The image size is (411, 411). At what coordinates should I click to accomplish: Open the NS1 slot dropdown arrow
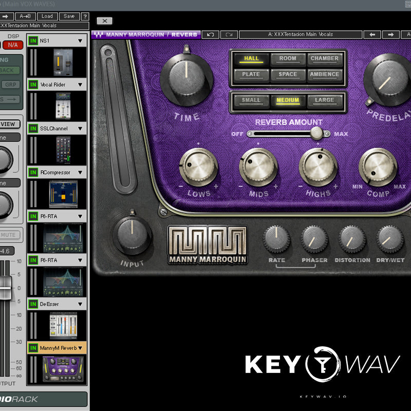[x=80, y=41]
